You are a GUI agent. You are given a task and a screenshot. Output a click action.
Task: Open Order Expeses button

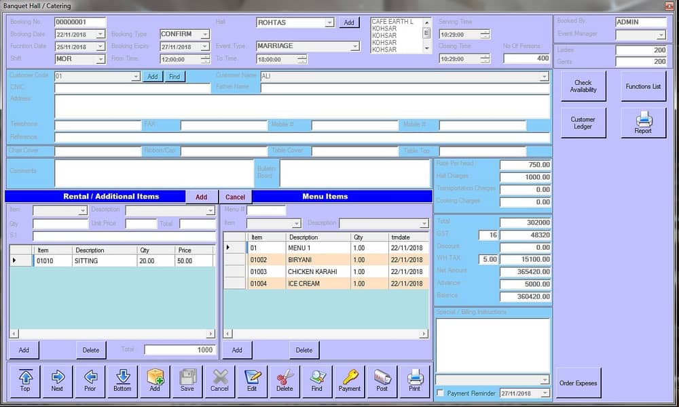pos(578,383)
